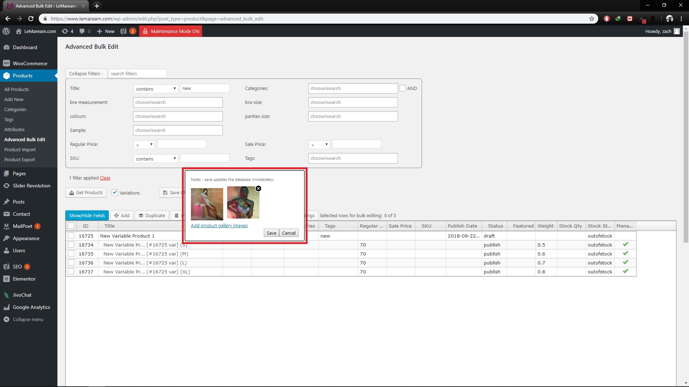The width and height of the screenshot is (689, 387).
Task: Open the Chrome profile avatar icon
Action: pyautogui.click(x=670, y=19)
